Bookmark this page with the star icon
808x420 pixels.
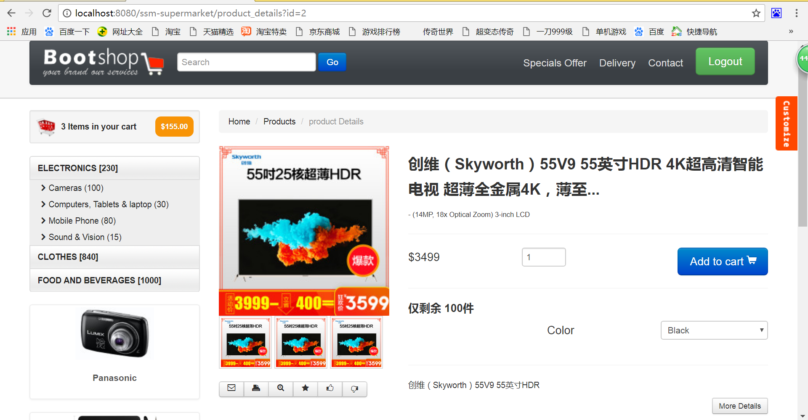[x=756, y=13]
